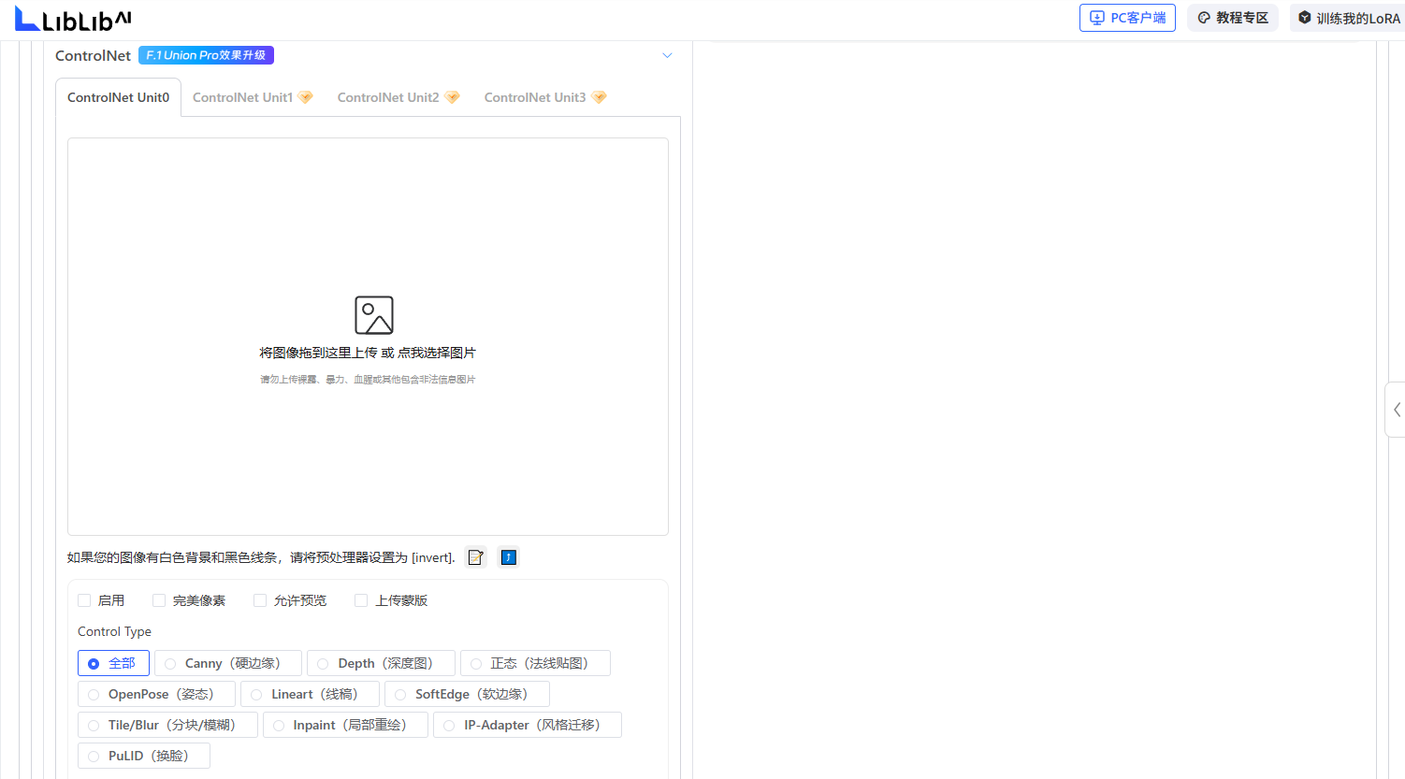Click the LibLib AI logo

point(73,19)
